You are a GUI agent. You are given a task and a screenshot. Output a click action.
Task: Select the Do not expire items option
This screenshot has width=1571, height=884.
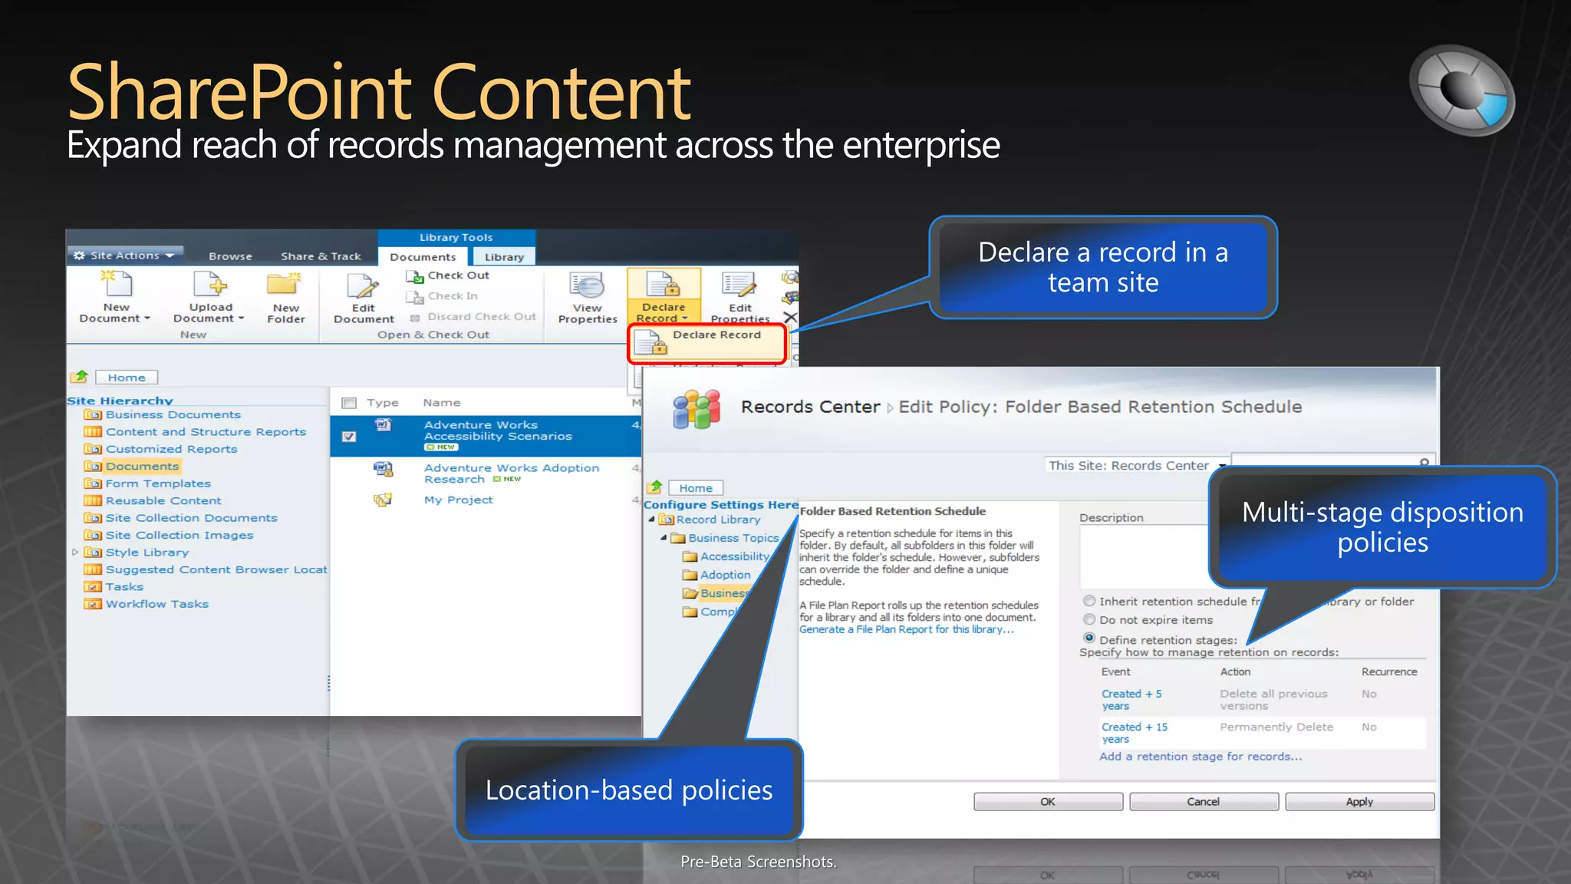[x=1089, y=620]
